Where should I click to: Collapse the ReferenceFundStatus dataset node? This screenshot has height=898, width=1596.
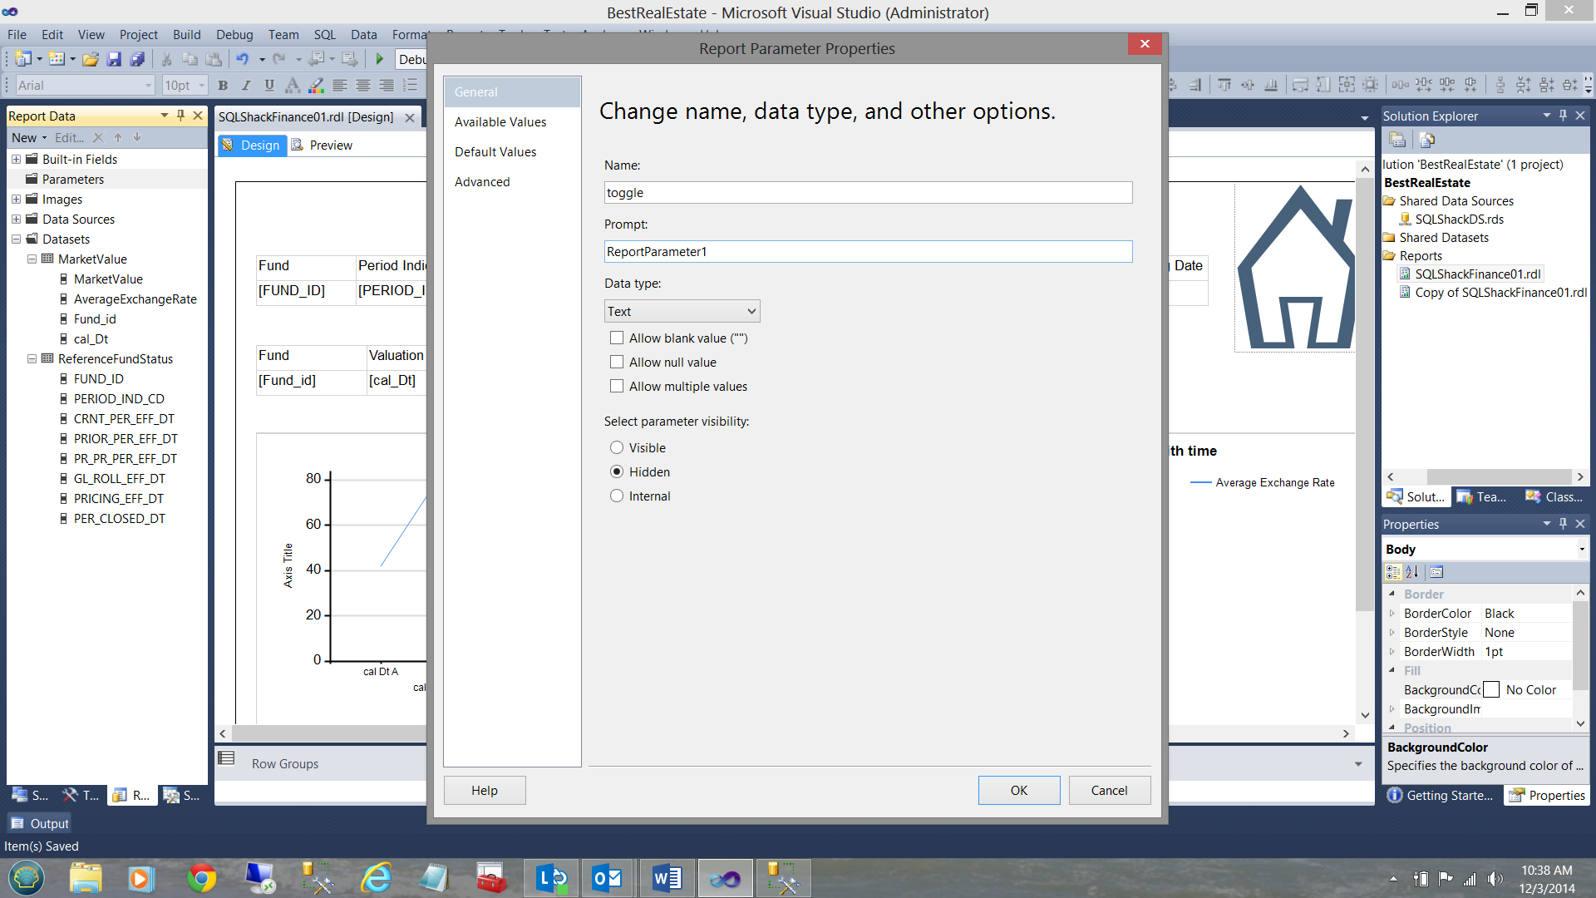point(32,359)
